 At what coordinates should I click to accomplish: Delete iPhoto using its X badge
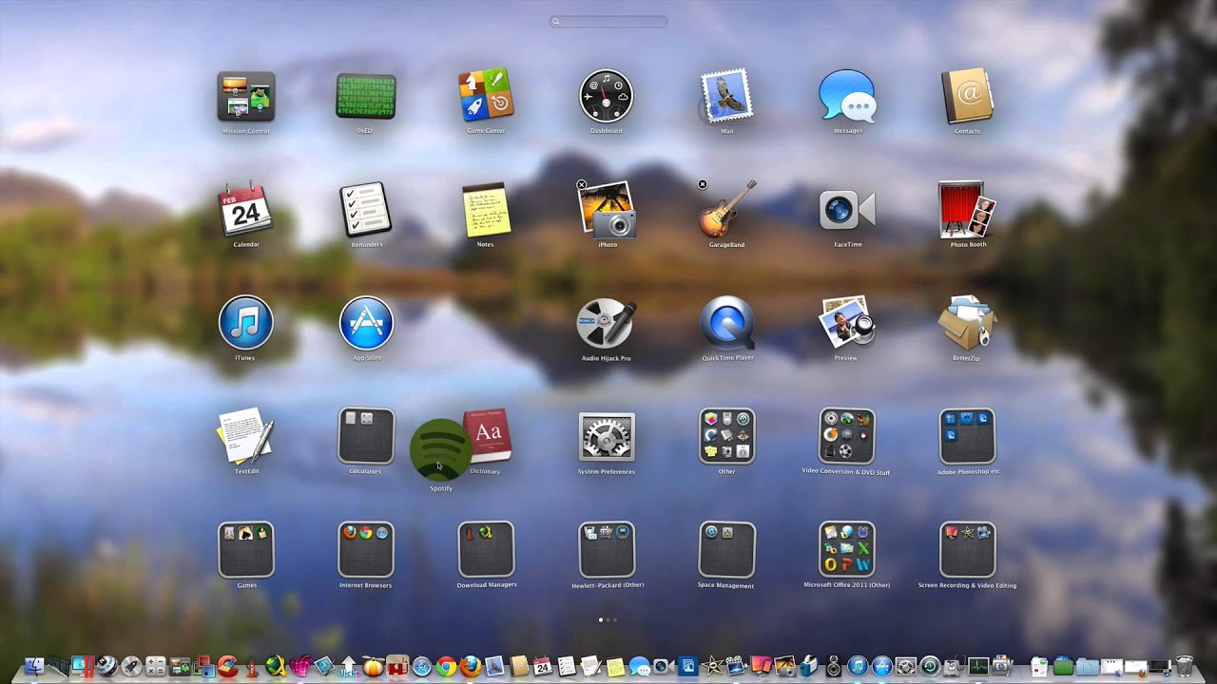coord(582,184)
